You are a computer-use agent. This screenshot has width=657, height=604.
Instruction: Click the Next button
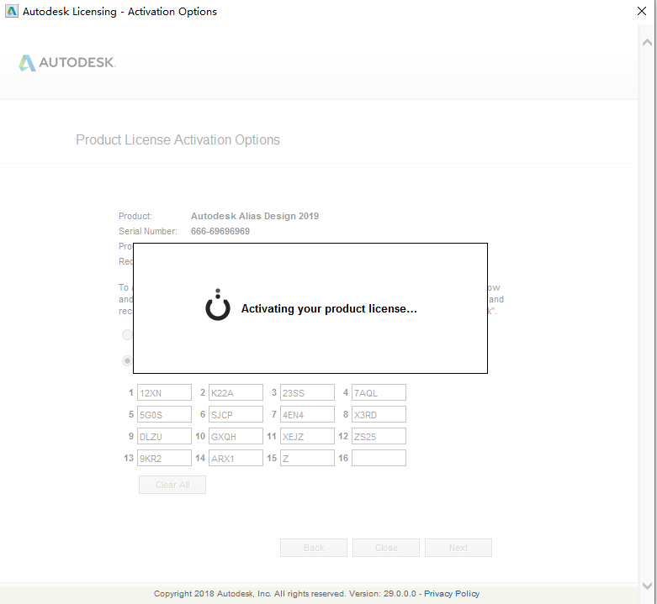click(x=458, y=548)
